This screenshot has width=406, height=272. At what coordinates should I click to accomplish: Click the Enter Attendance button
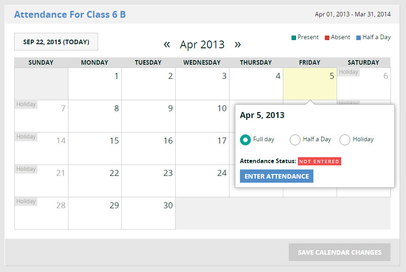tap(276, 176)
